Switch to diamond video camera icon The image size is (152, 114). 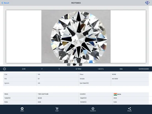click(x=74, y=64)
